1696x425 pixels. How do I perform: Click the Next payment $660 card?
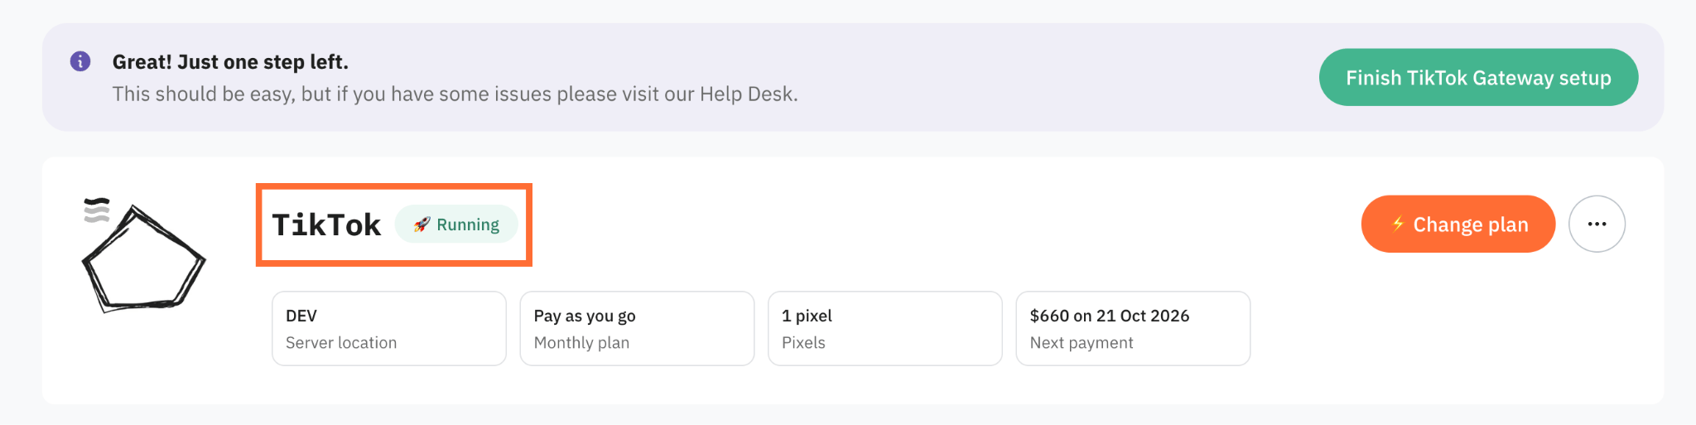point(1133,328)
